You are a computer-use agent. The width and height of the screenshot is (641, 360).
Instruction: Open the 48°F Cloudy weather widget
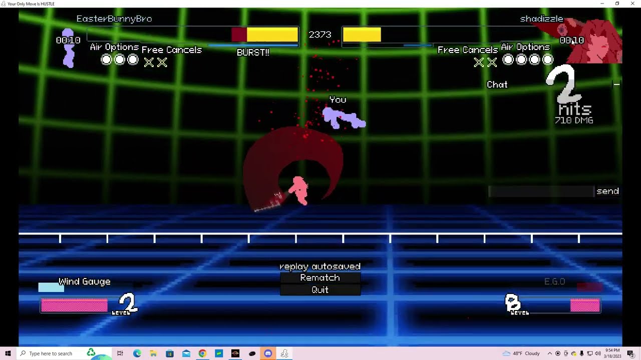pos(521,353)
